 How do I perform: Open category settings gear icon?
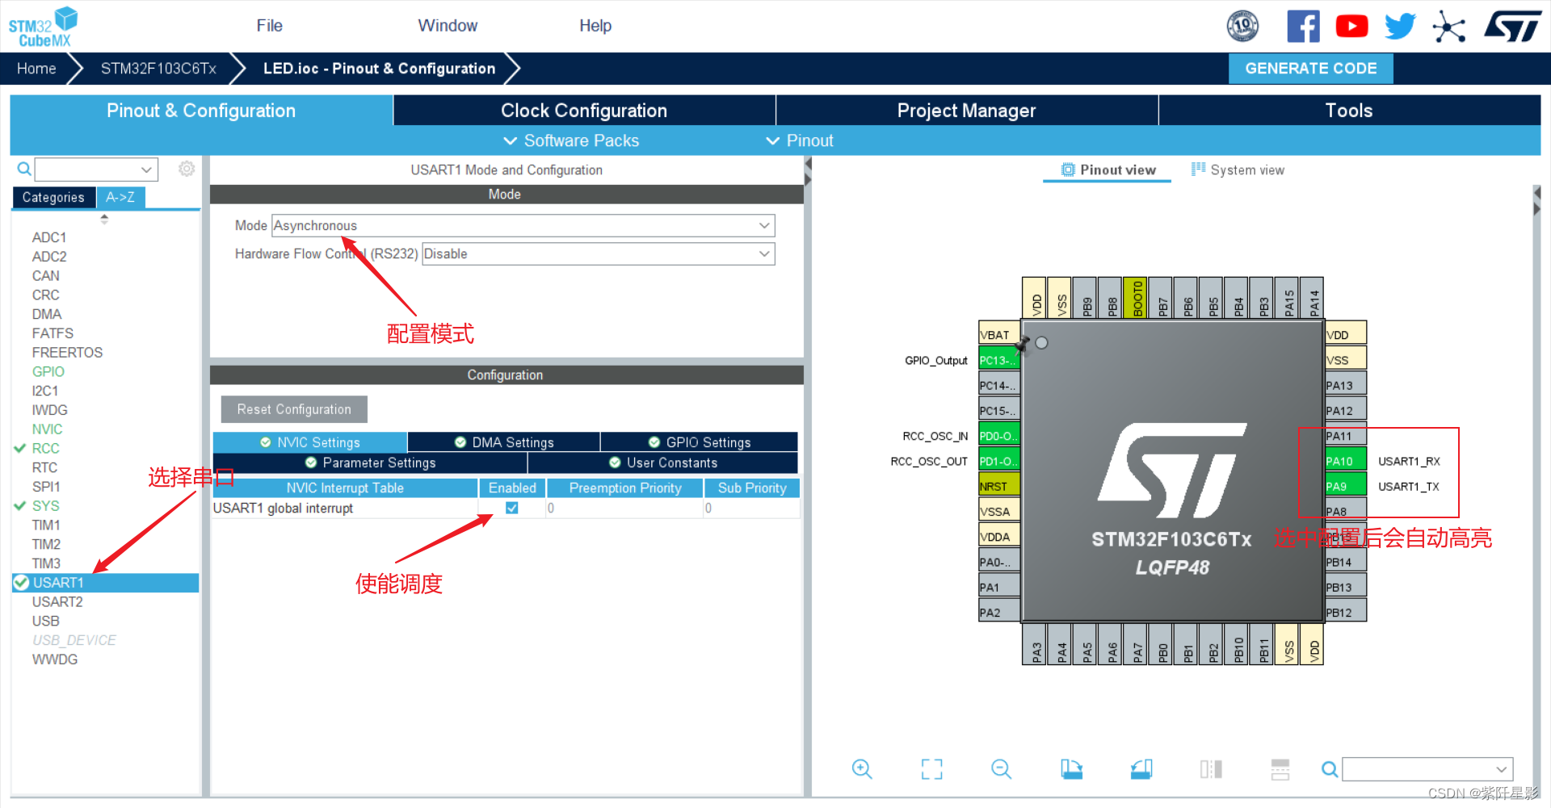point(187,169)
